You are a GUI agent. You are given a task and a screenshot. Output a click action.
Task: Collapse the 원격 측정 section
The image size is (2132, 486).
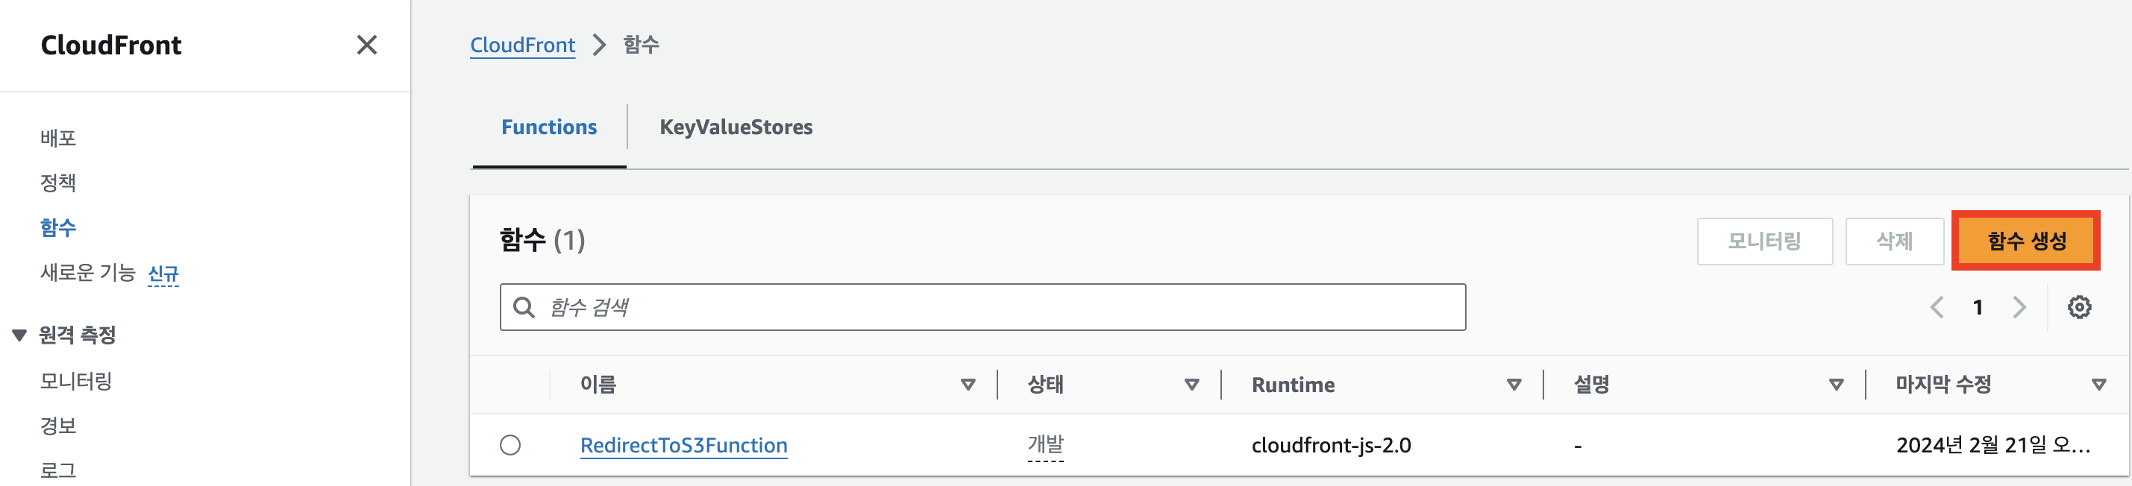pos(19,335)
